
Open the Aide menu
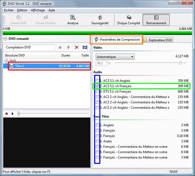coord(52,10)
